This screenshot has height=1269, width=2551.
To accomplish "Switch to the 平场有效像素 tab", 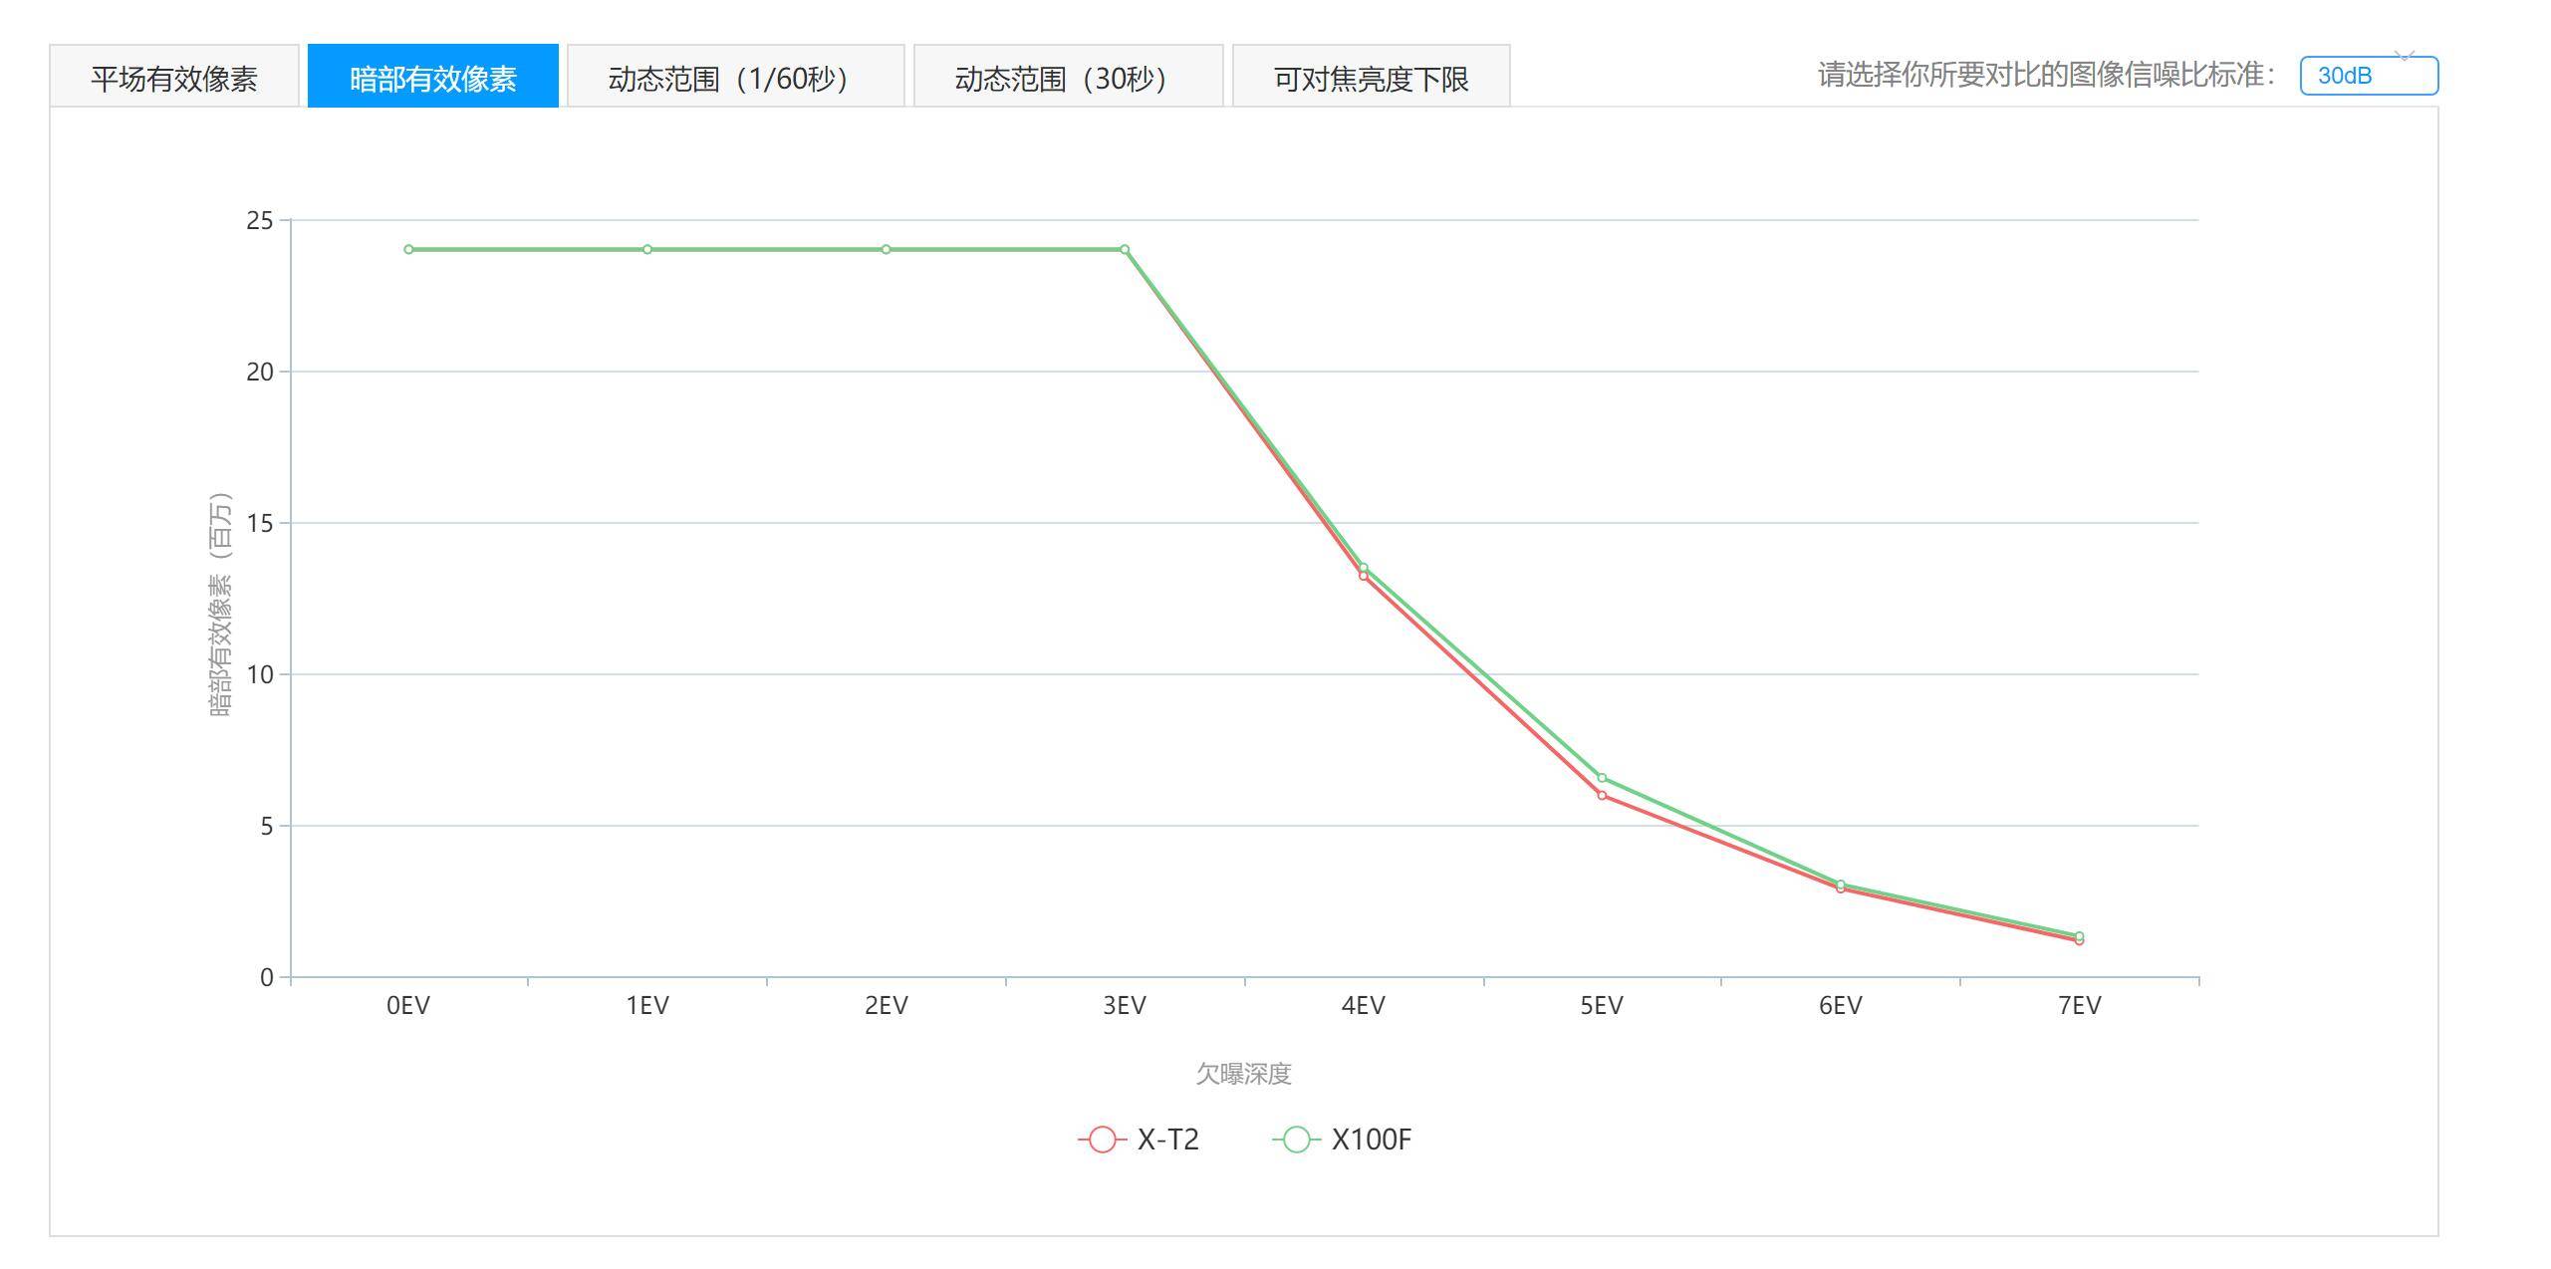I will [174, 78].
